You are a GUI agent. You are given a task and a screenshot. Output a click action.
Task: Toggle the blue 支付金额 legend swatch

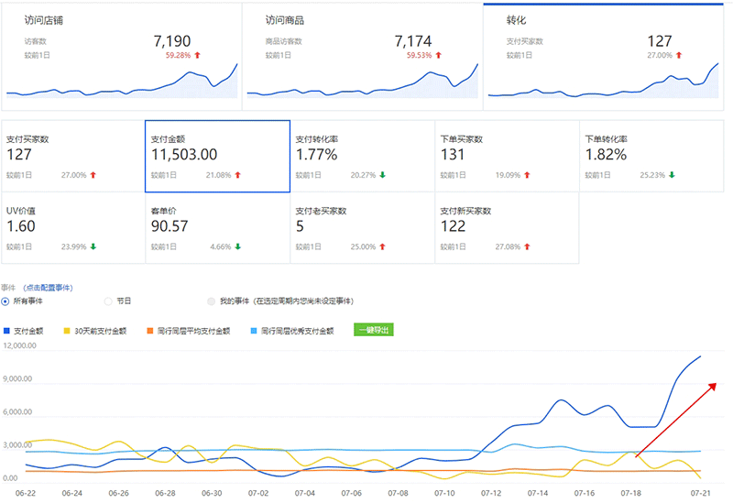[x=7, y=331]
